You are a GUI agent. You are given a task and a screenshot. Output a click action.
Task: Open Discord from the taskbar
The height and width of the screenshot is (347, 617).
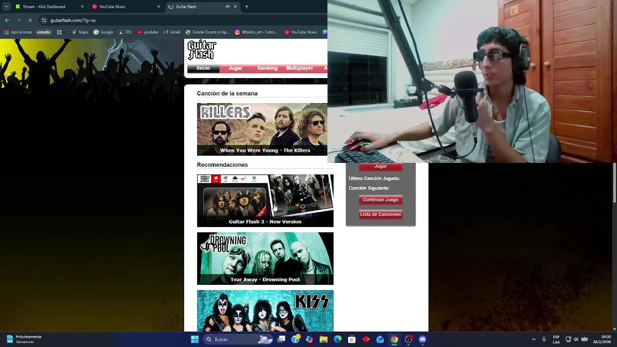pyautogui.click(x=423, y=339)
